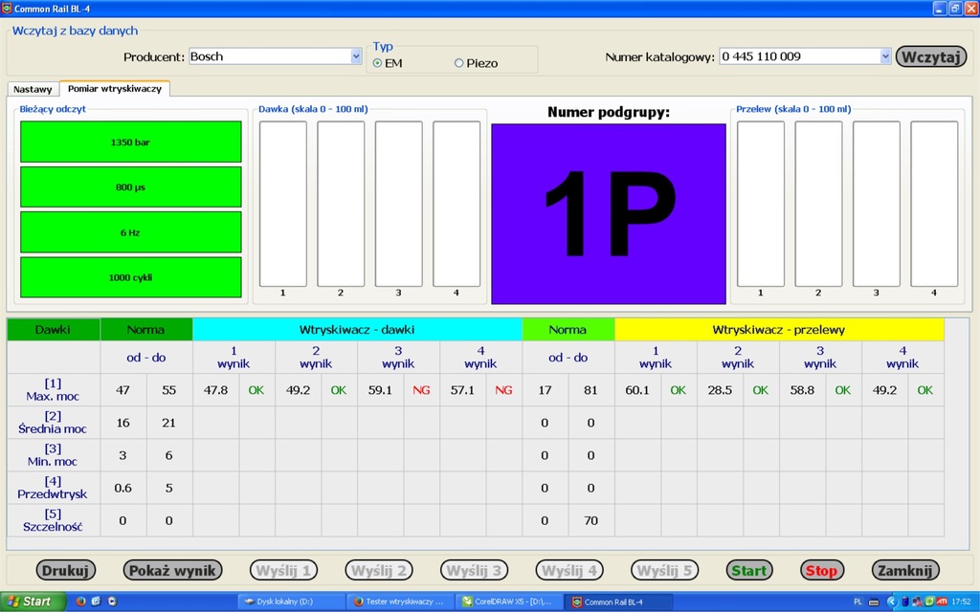Open the Numer katalogowy dropdown
Screen dimensions: 980x612
tap(884, 56)
